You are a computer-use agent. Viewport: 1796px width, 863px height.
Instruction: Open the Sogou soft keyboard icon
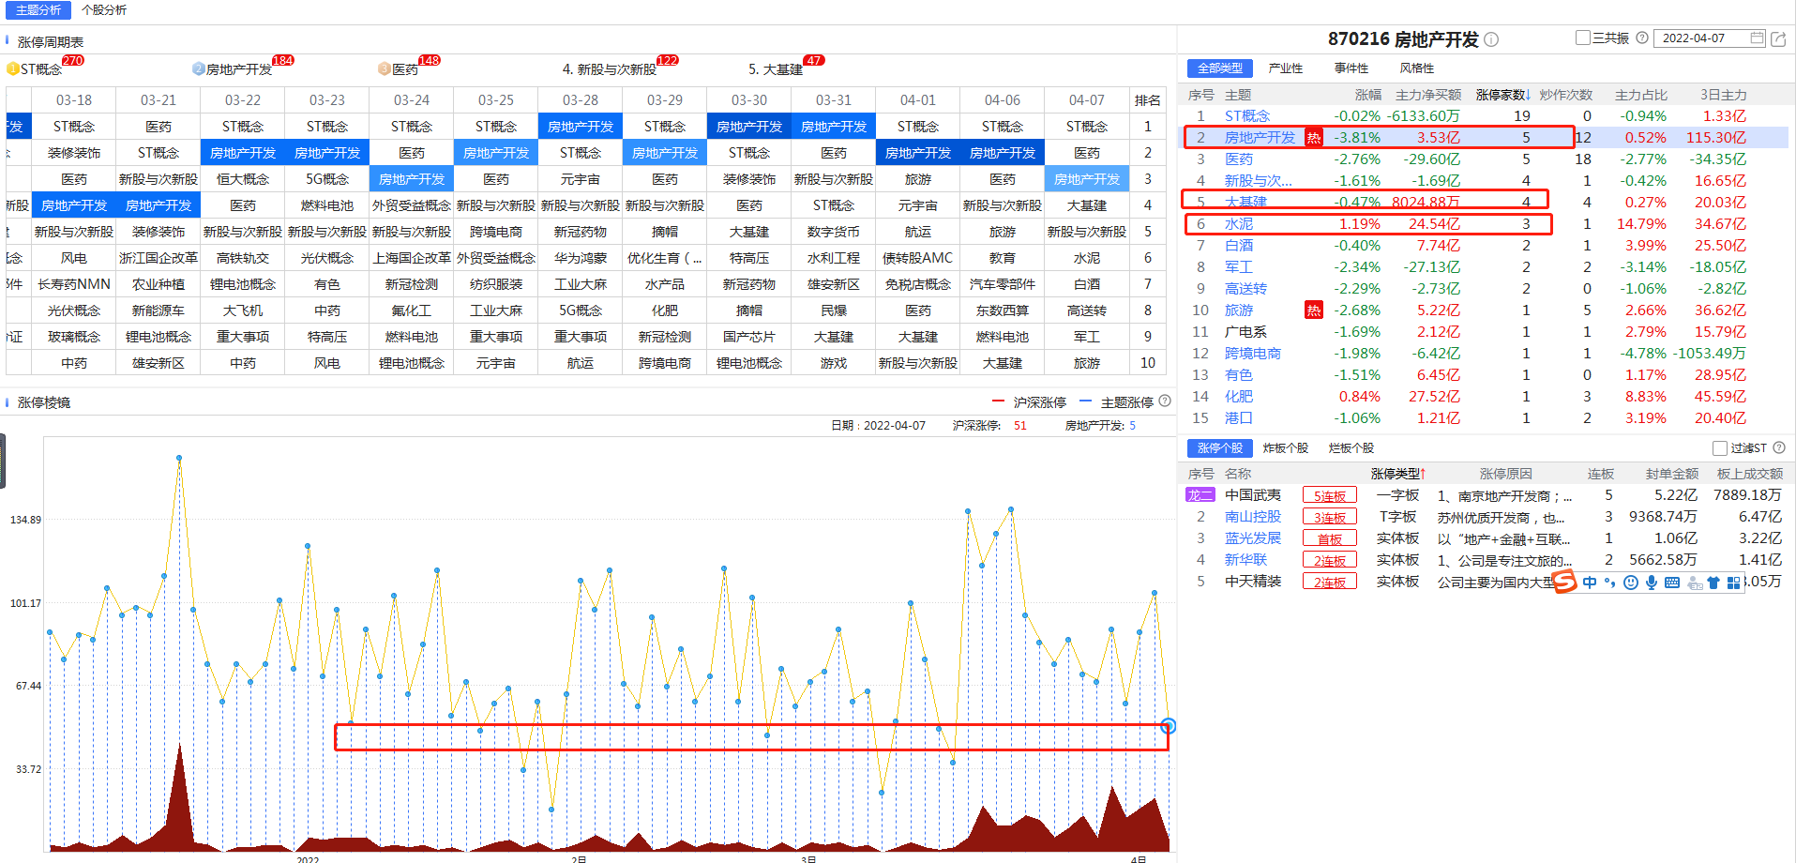(1672, 583)
